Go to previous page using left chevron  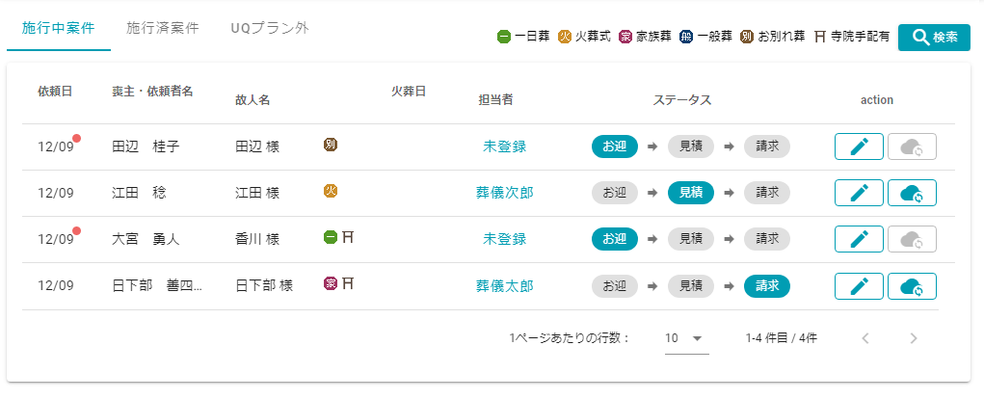865,338
